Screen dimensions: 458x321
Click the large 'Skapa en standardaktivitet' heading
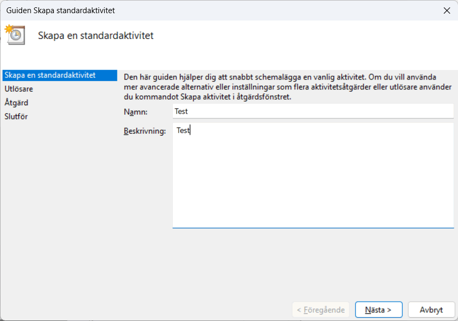point(96,36)
